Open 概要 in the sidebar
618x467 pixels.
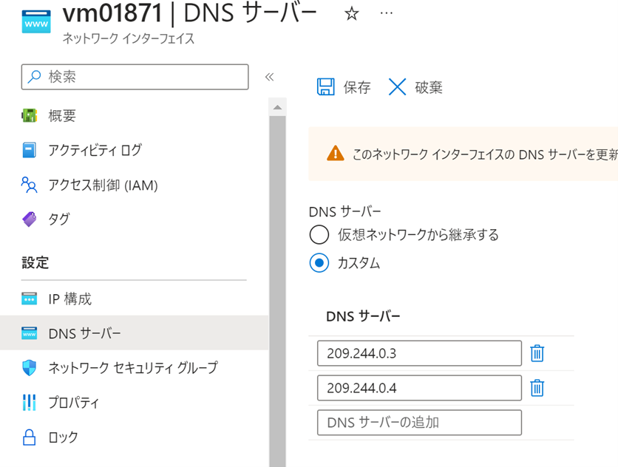click(62, 116)
